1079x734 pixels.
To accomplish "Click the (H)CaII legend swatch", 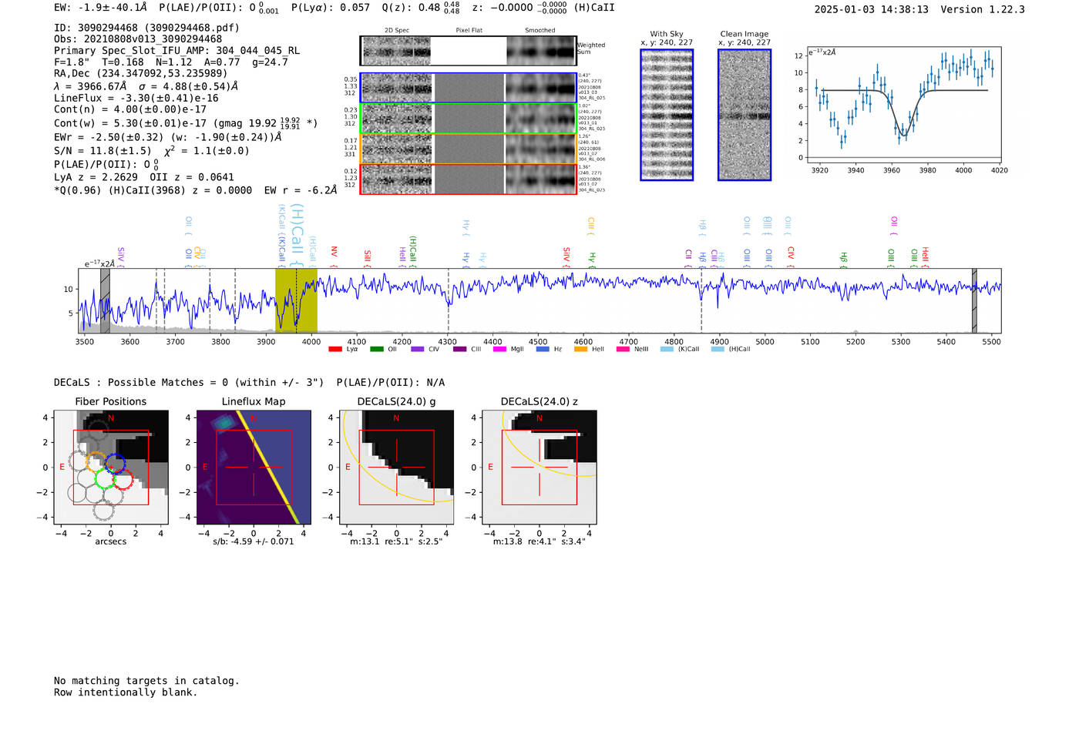I will [x=718, y=349].
